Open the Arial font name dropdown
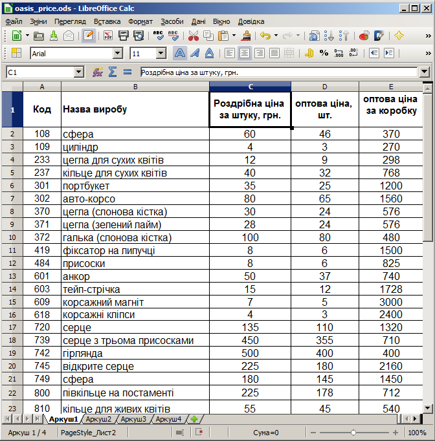 click(x=117, y=53)
